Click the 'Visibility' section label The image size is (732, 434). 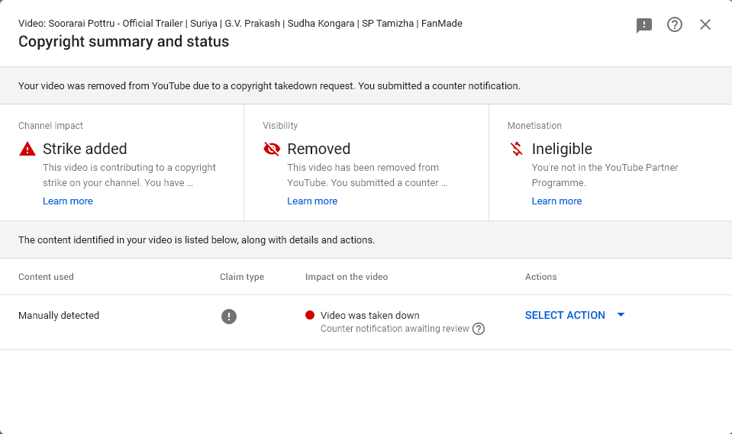pos(280,126)
